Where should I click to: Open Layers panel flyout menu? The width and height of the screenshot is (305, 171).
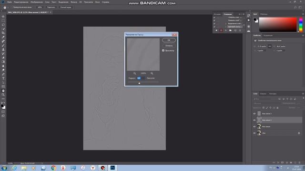click(303, 94)
